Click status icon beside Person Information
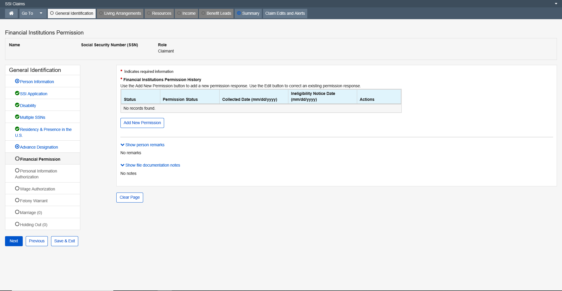562x291 pixels. [x=17, y=81]
